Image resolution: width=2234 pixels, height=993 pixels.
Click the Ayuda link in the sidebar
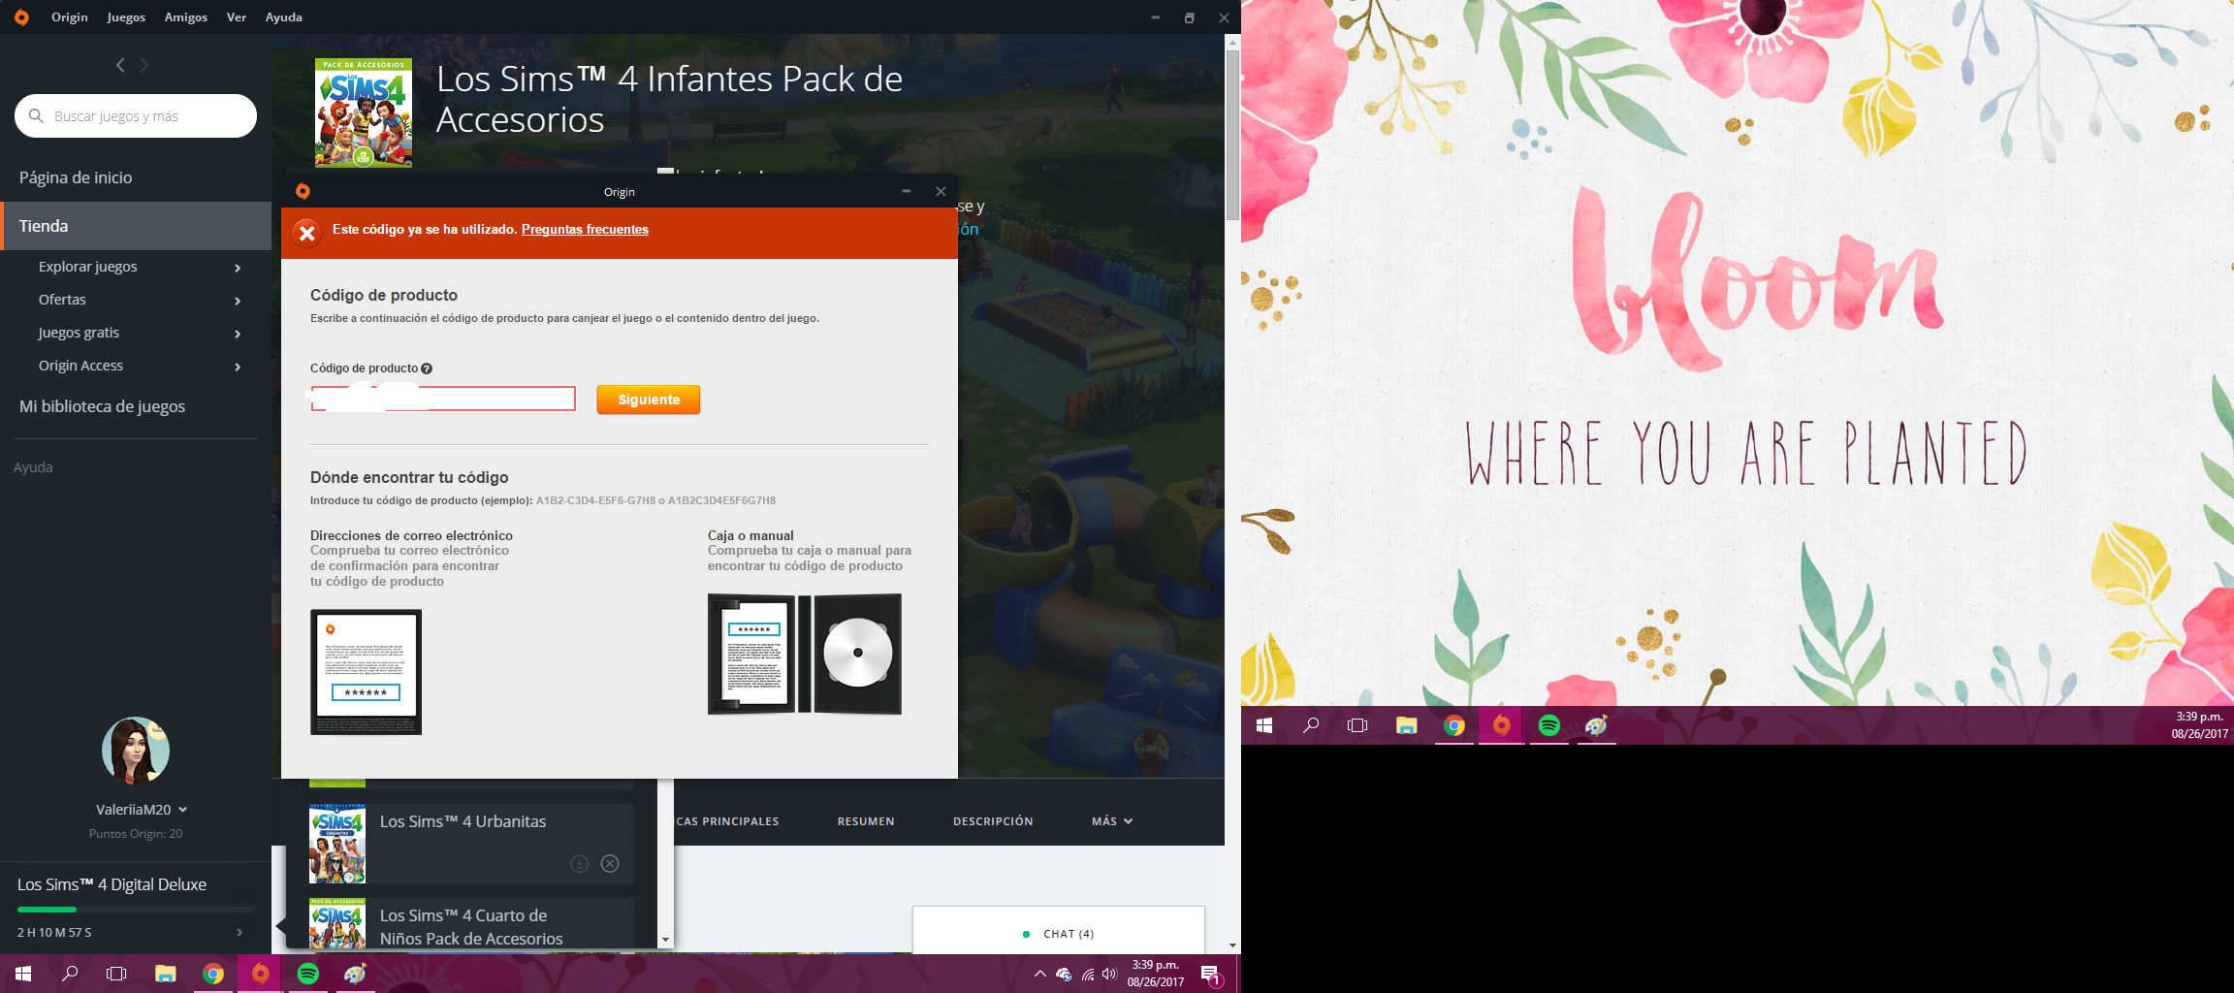33,467
